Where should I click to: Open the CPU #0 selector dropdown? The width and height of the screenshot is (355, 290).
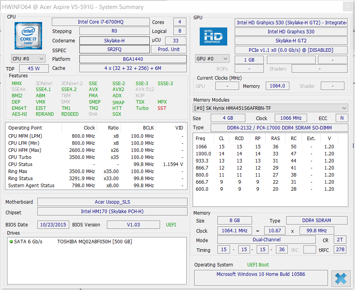28,59
